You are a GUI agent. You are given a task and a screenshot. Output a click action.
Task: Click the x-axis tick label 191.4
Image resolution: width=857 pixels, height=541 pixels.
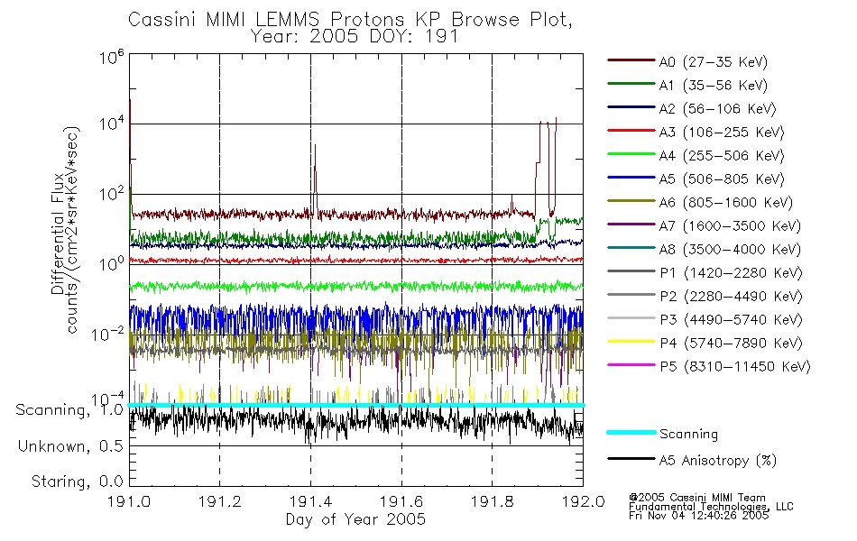coord(310,501)
